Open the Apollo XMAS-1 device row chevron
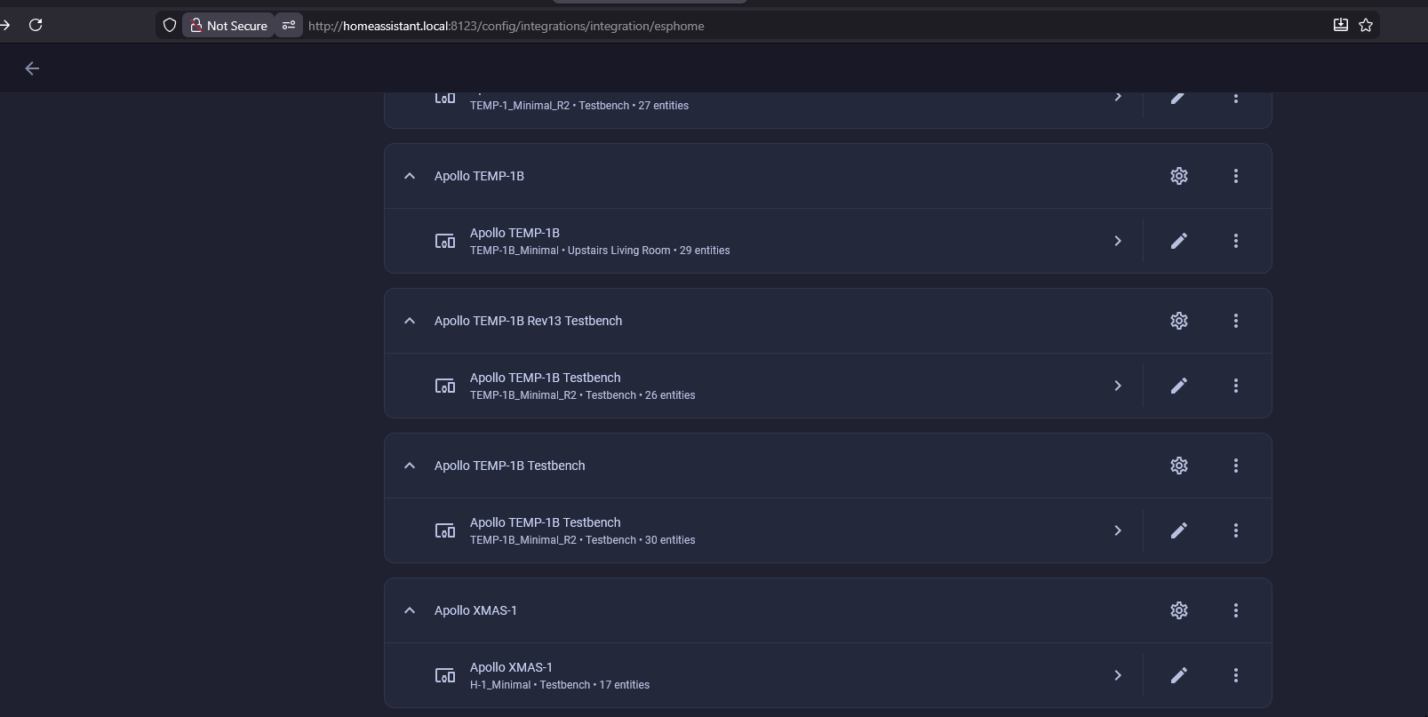This screenshot has height=717, width=1428. click(x=1117, y=675)
